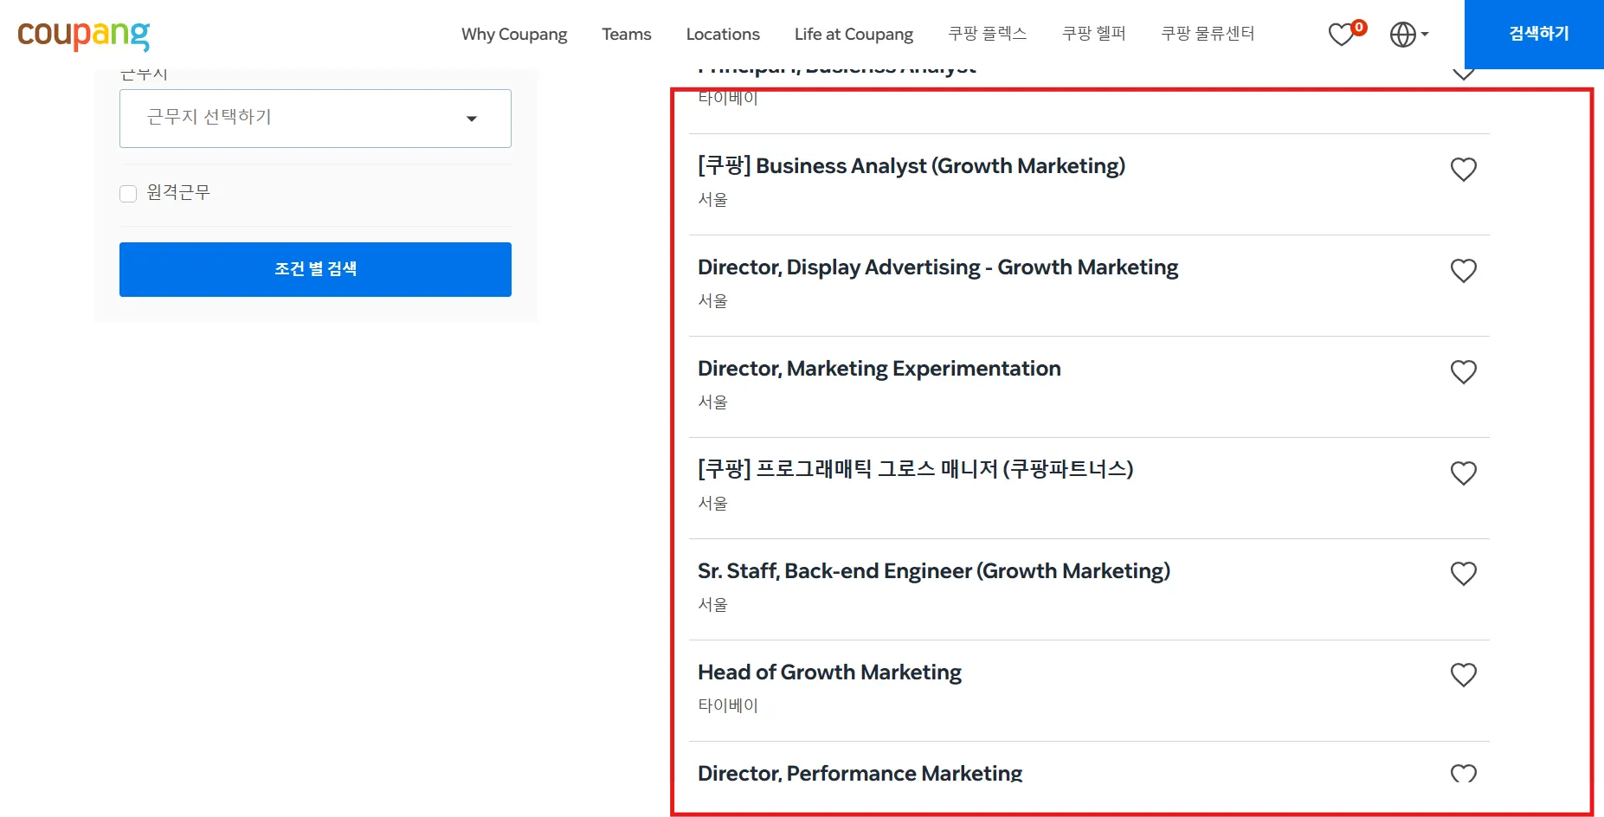Screen dimensions: 1604x817
Task: Expand the 근무지 선택하기 dropdown
Action: (x=315, y=118)
